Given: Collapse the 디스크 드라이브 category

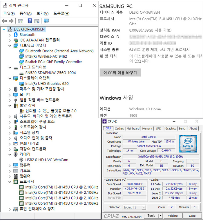Looking at the screenshot, I should coord(10,67).
